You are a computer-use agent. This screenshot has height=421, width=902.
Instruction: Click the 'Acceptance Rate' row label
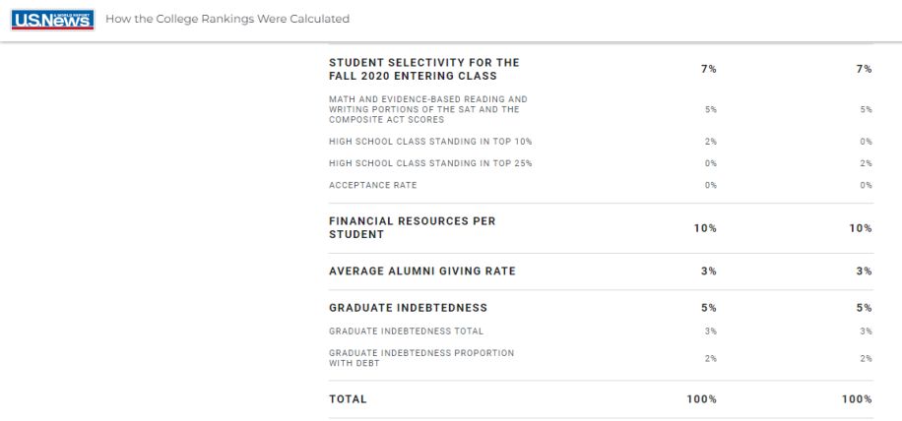[373, 185]
